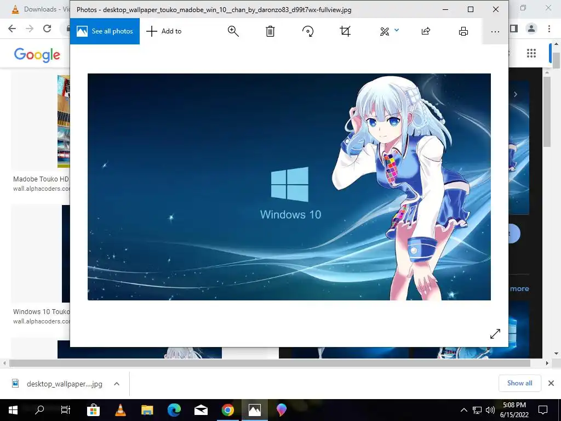Viewport: 561px width, 421px height.
Task: Open volume control tray icon
Action: click(490, 410)
